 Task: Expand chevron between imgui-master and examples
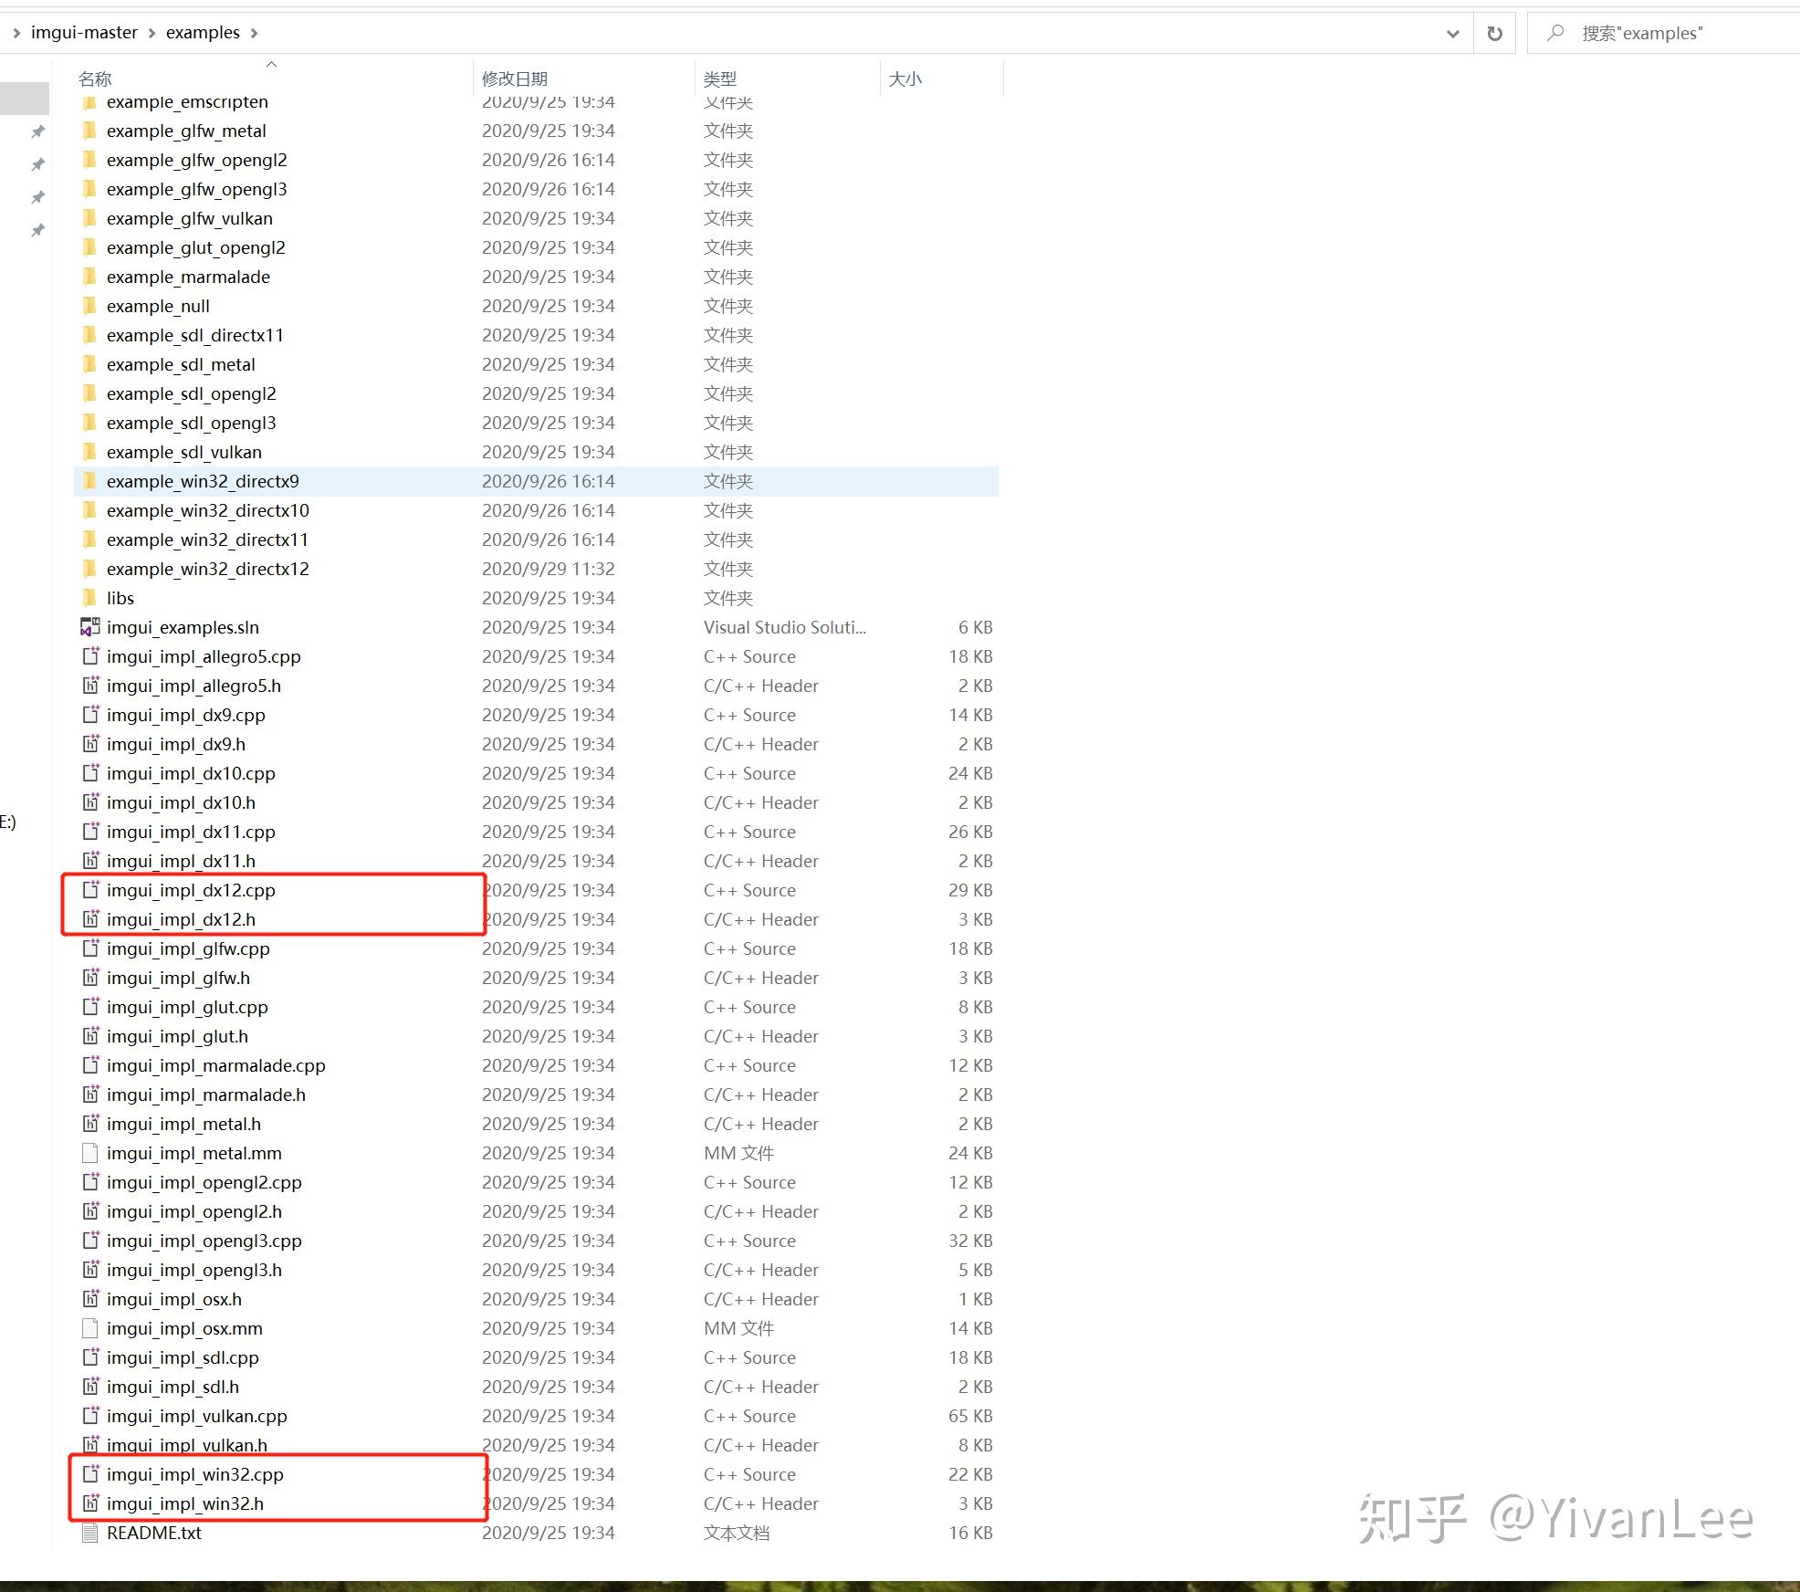pyautogui.click(x=152, y=33)
